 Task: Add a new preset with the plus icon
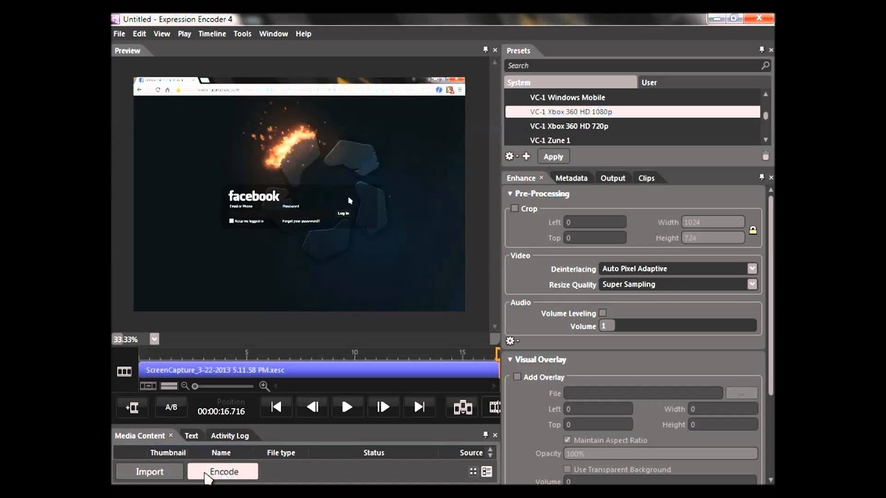(x=526, y=156)
